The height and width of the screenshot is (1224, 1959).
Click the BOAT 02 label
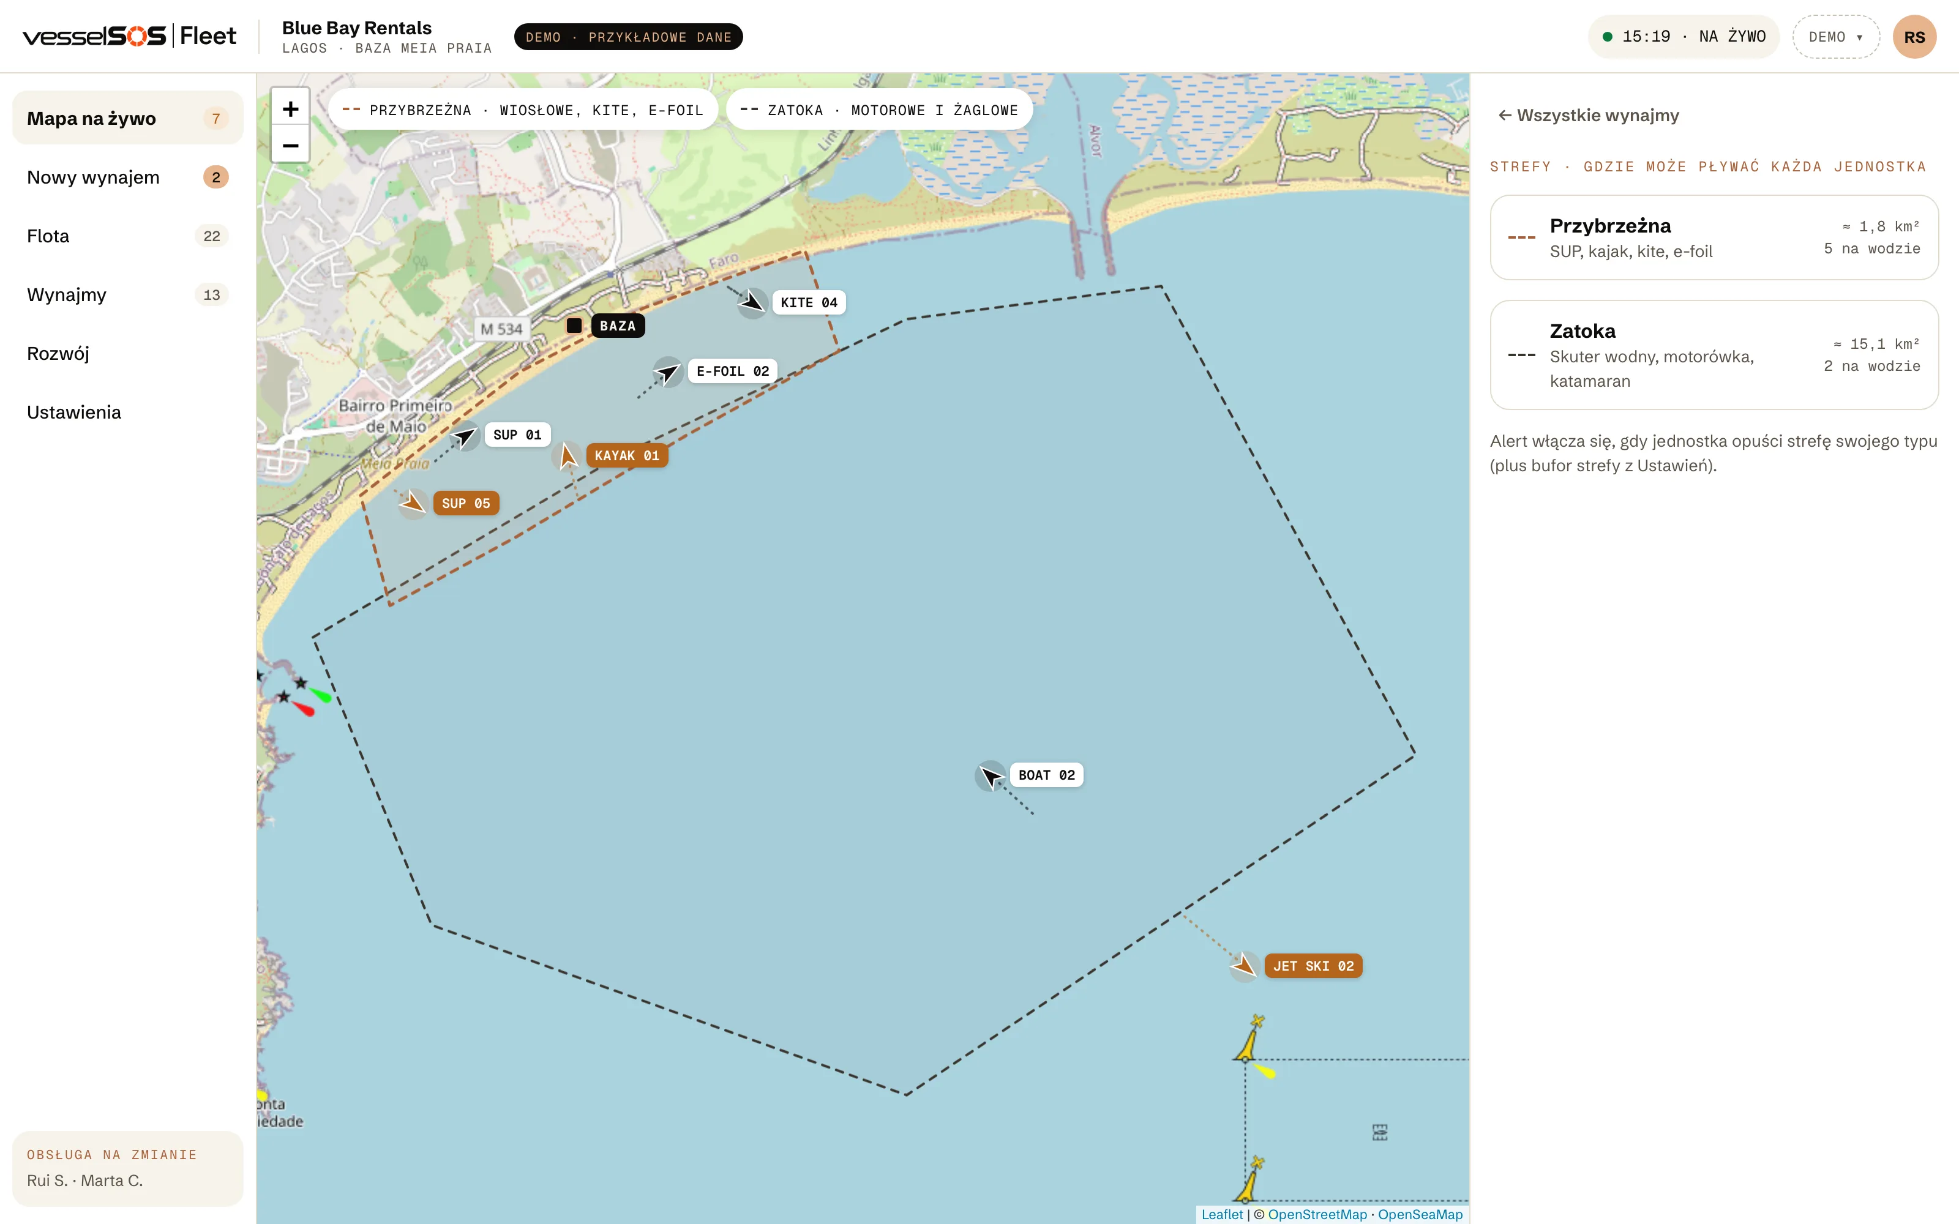click(x=1047, y=775)
